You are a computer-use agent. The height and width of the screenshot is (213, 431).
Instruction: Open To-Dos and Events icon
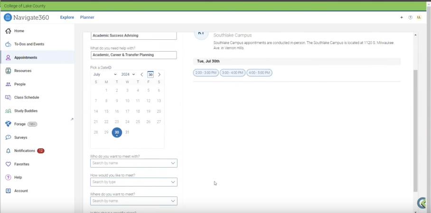tap(8, 44)
